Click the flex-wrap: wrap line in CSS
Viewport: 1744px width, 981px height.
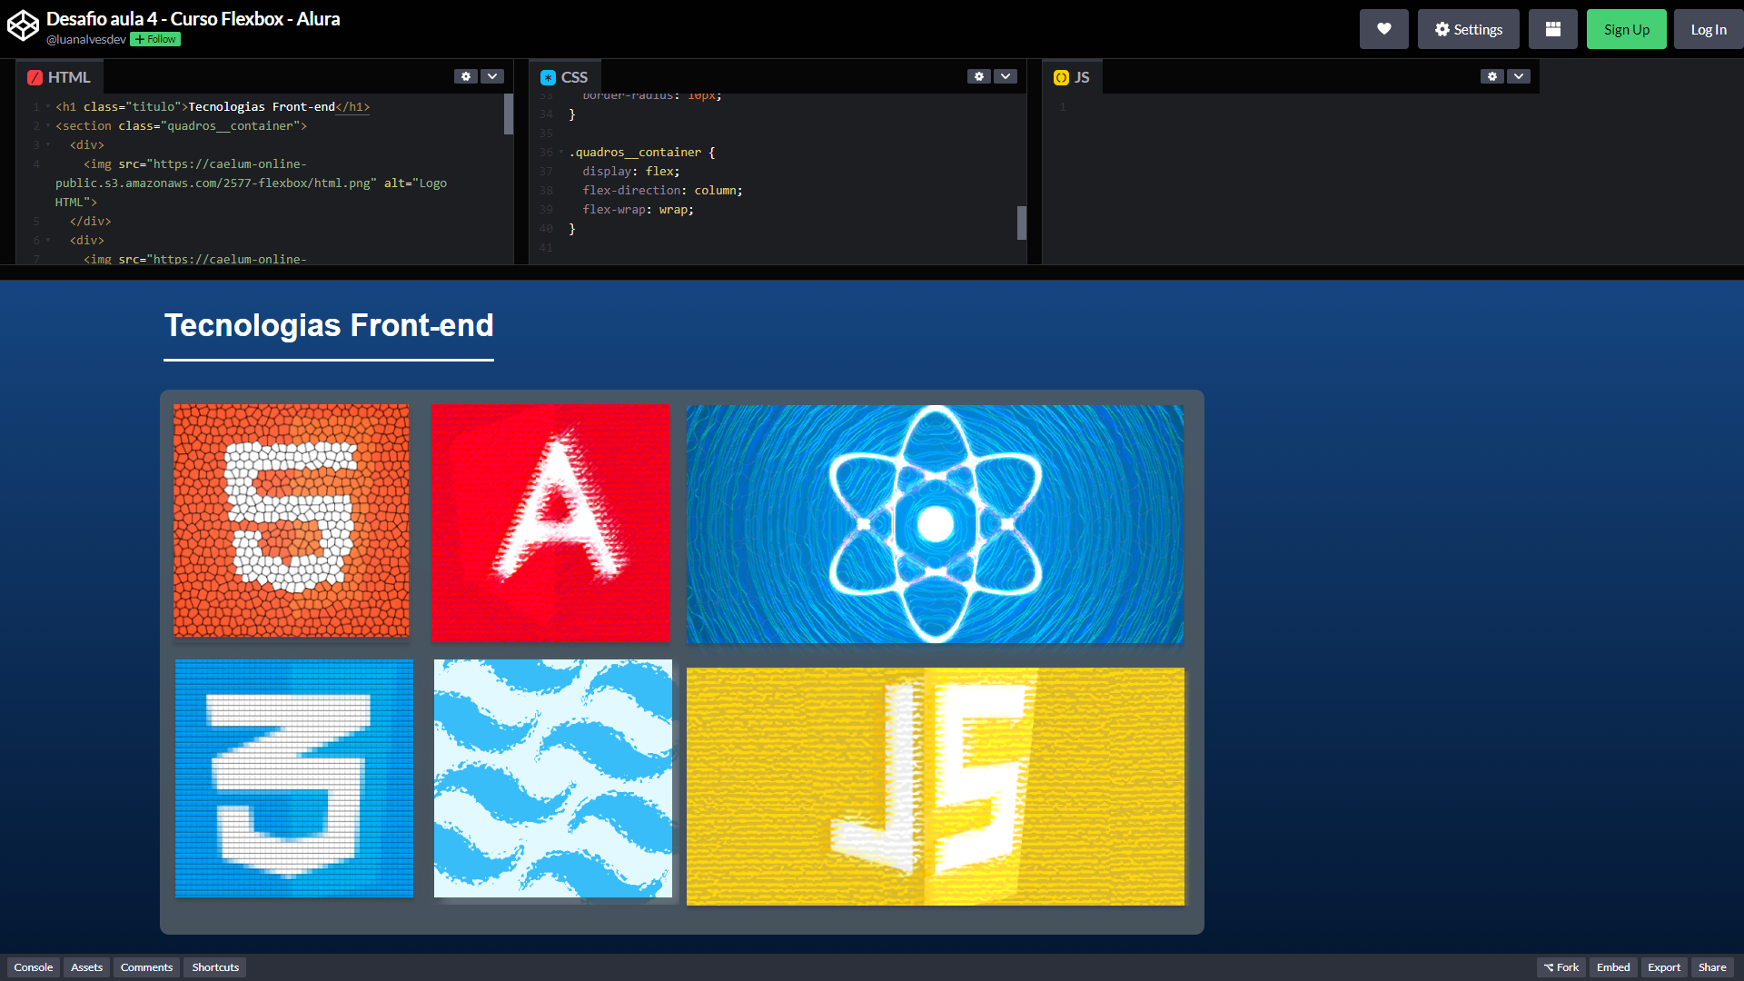click(638, 210)
